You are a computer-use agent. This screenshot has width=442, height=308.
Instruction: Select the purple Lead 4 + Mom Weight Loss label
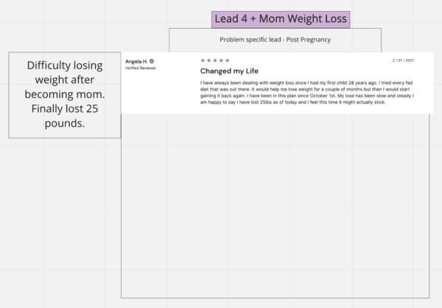[281, 19]
